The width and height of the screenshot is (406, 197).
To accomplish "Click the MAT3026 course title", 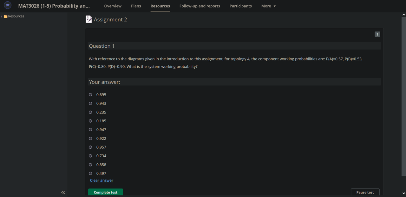I will click(x=54, y=6).
